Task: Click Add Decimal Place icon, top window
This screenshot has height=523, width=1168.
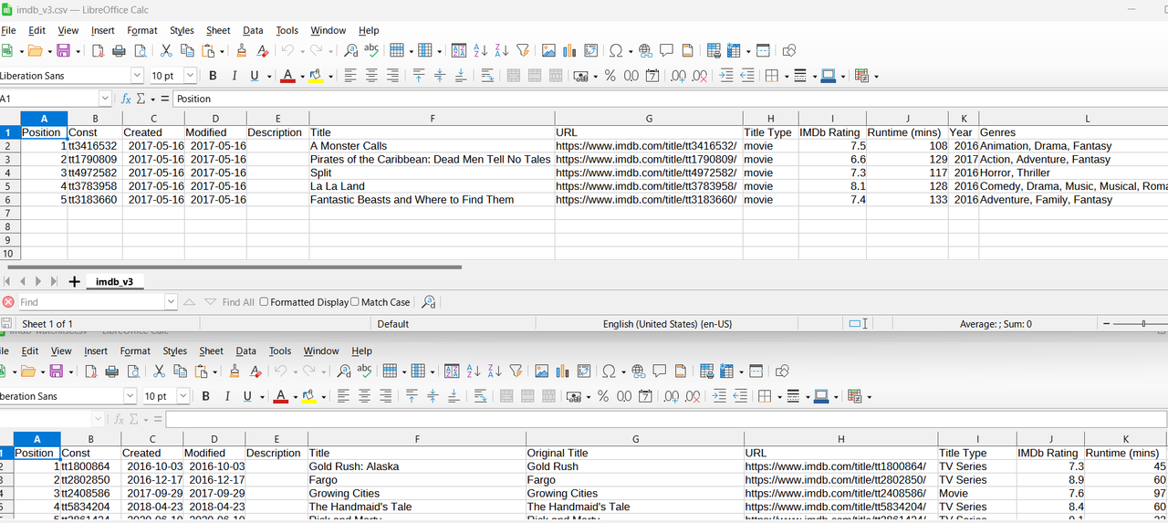Action: coord(678,76)
